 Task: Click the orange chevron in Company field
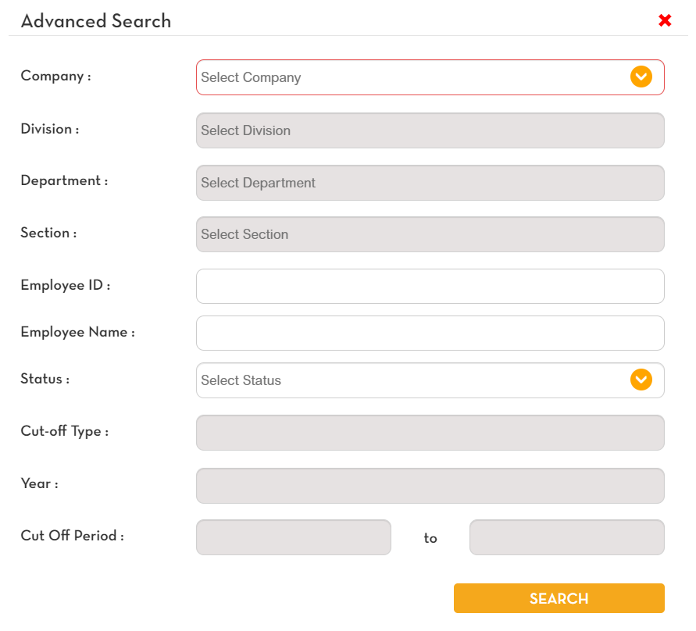[x=641, y=77]
